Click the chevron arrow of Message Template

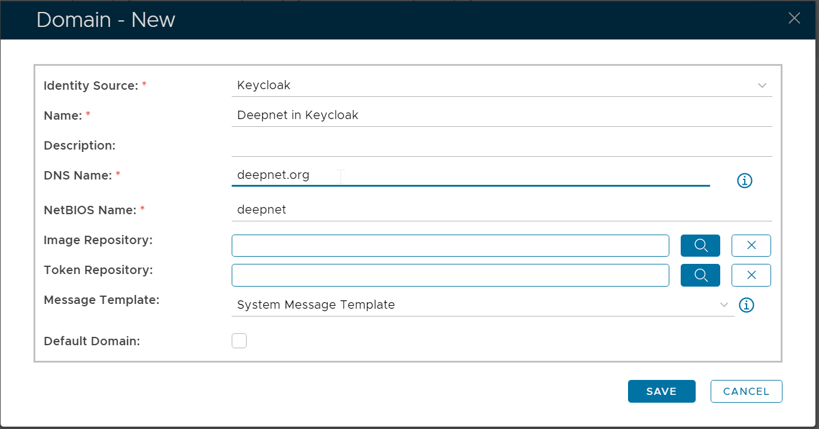[724, 305]
